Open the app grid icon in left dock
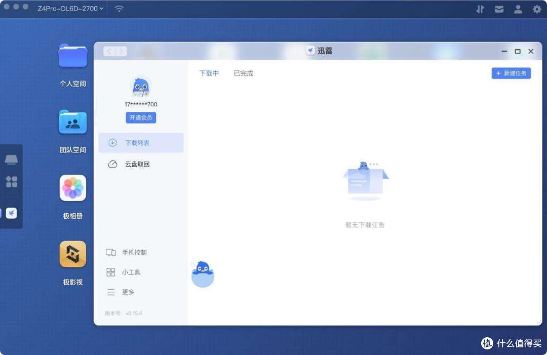Image resolution: width=547 pixels, height=355 pixels. pos(11,181)
